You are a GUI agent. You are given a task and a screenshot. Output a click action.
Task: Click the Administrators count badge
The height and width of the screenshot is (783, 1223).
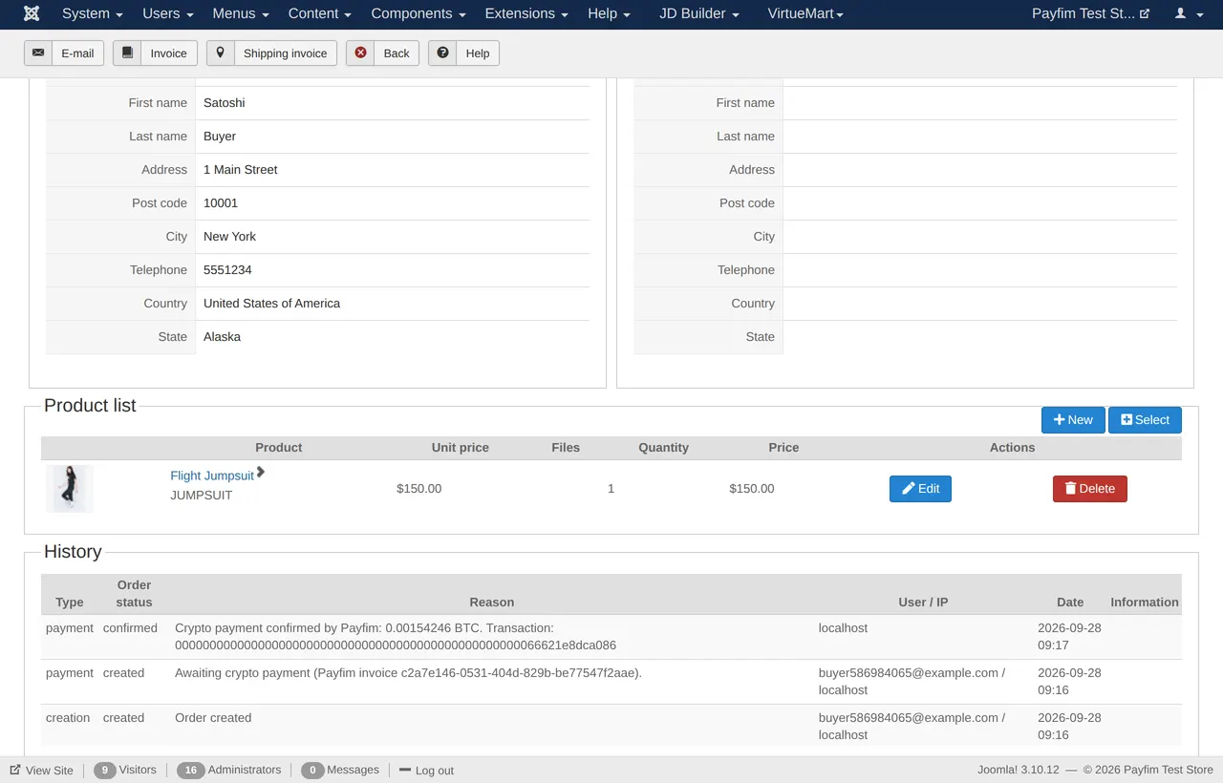pyautogui.click(x=191, y=771)
